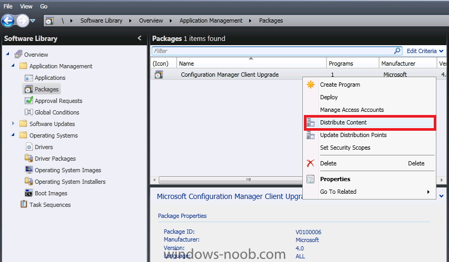Select Manage Access Accounts menu item

[352, 110]
